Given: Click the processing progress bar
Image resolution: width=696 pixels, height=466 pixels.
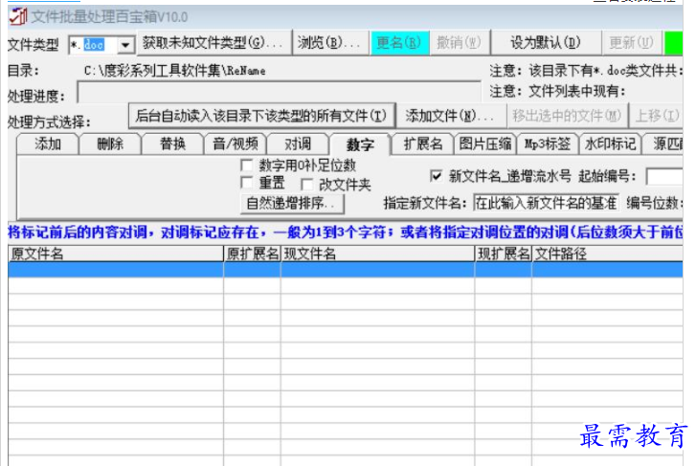Looking at the screenshot, I should click(x=280, y=92).
